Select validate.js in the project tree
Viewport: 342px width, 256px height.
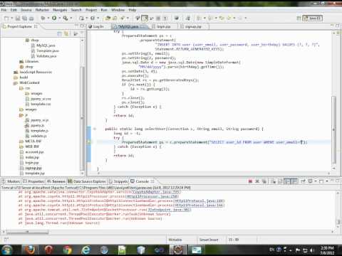click(36, 136)
